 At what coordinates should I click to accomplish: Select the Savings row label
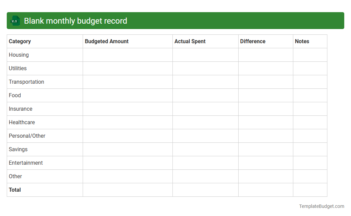18,149
